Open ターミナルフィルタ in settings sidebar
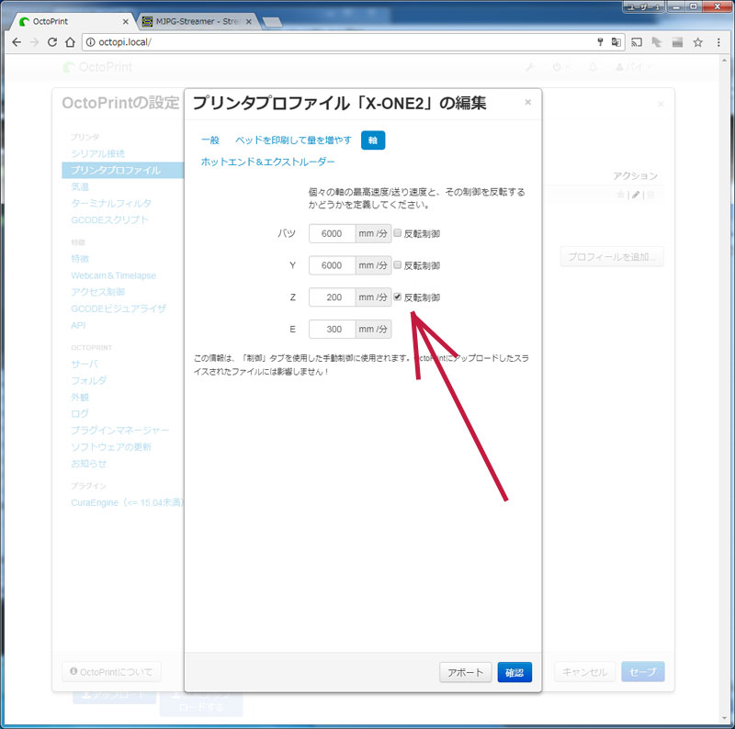 pyautogui.click(x=111, y=203)
